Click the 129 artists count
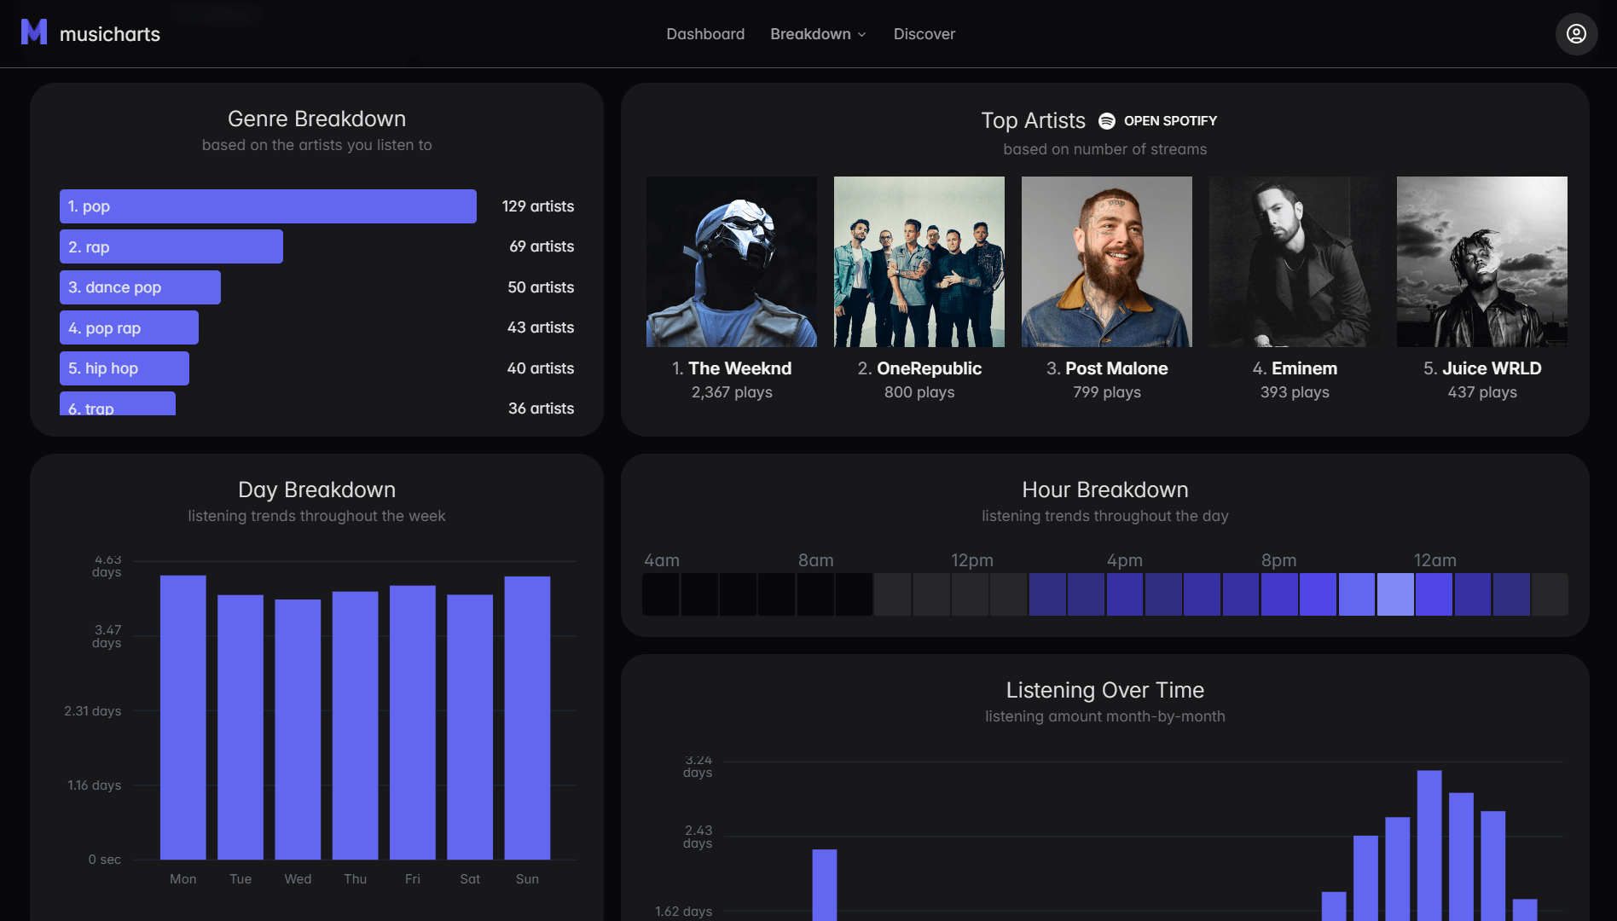This screenshot has width=1617, height=921. [537, 206]
